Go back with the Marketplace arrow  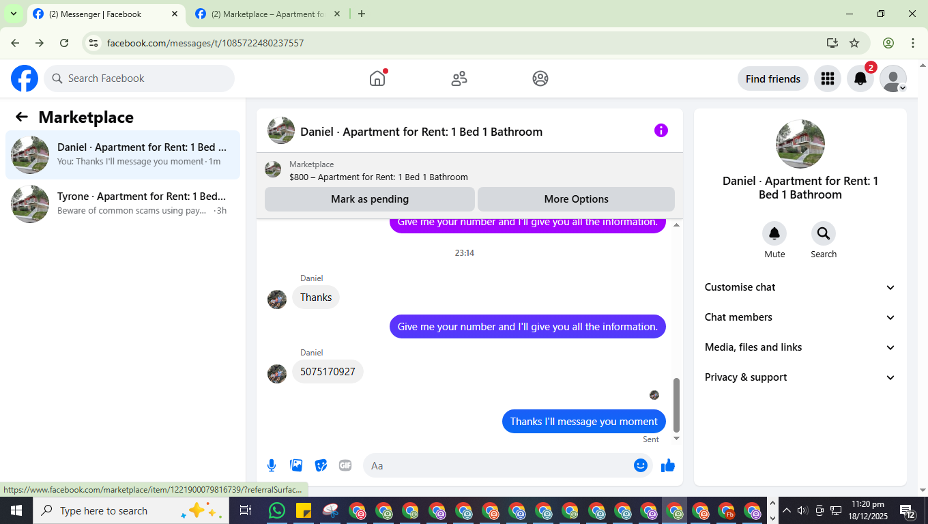pyautogui.click(x=22, y=117)
